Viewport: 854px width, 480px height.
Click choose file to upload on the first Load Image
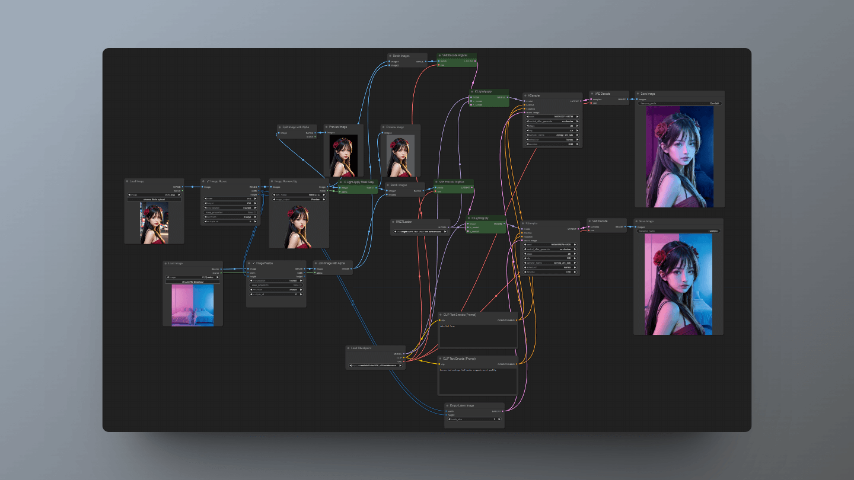154,200
